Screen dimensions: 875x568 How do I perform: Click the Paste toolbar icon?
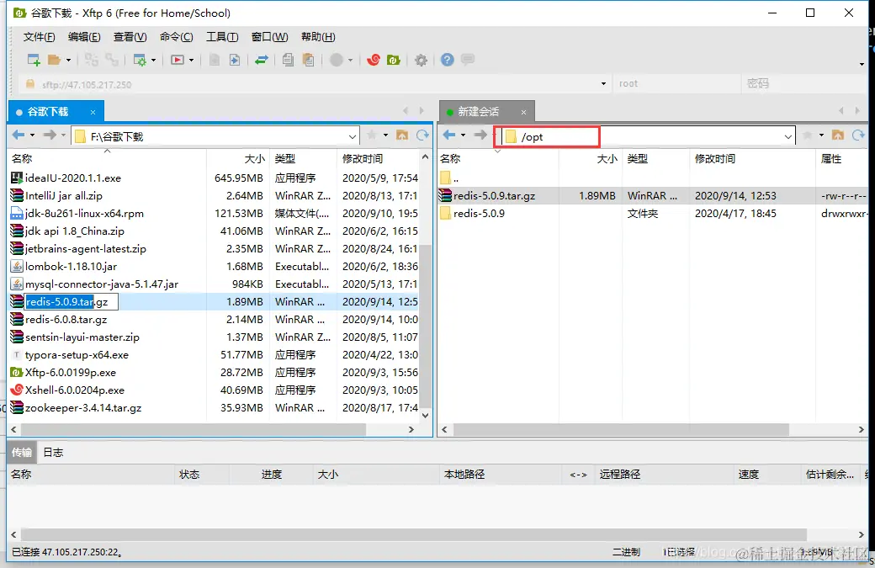[308, 60]
